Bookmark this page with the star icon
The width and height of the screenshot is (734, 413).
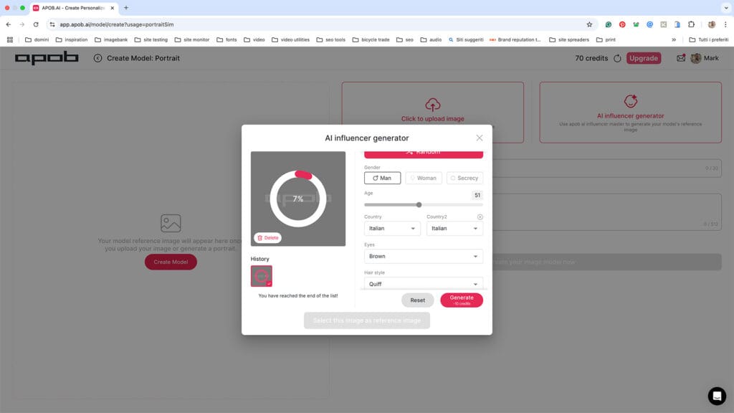[x=589, y=24]
